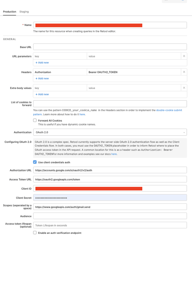Uncheck Use client credentials auth
Viewport: 192px width, 281px height.
pyautogui.click(x=35, y=162)
